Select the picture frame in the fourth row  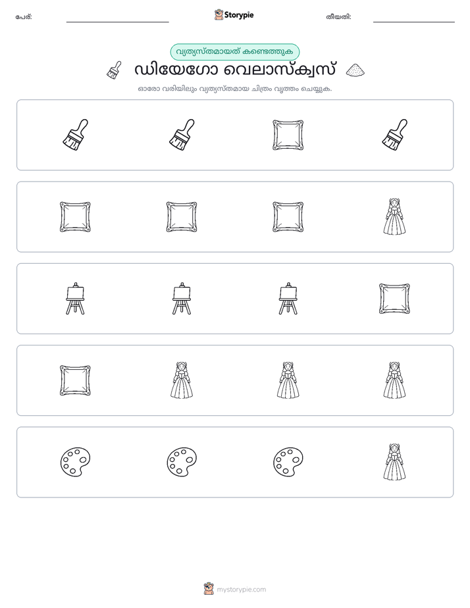[x=75, y=380]
